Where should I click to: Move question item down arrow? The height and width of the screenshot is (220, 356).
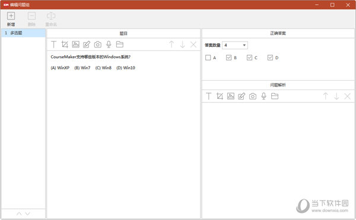(183, 44)
